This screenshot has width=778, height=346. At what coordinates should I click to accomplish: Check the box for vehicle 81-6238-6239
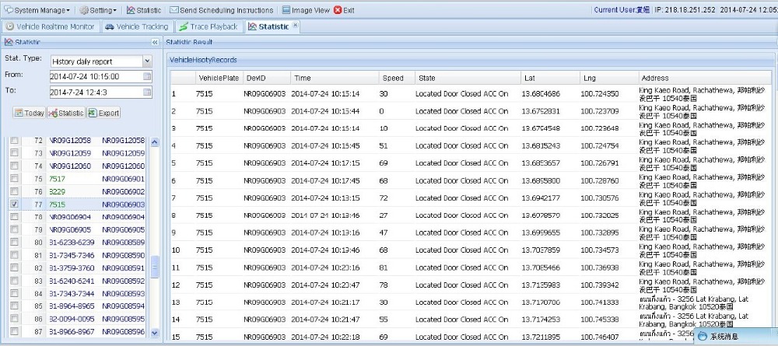pyautogui.click(x=14, y=242)
